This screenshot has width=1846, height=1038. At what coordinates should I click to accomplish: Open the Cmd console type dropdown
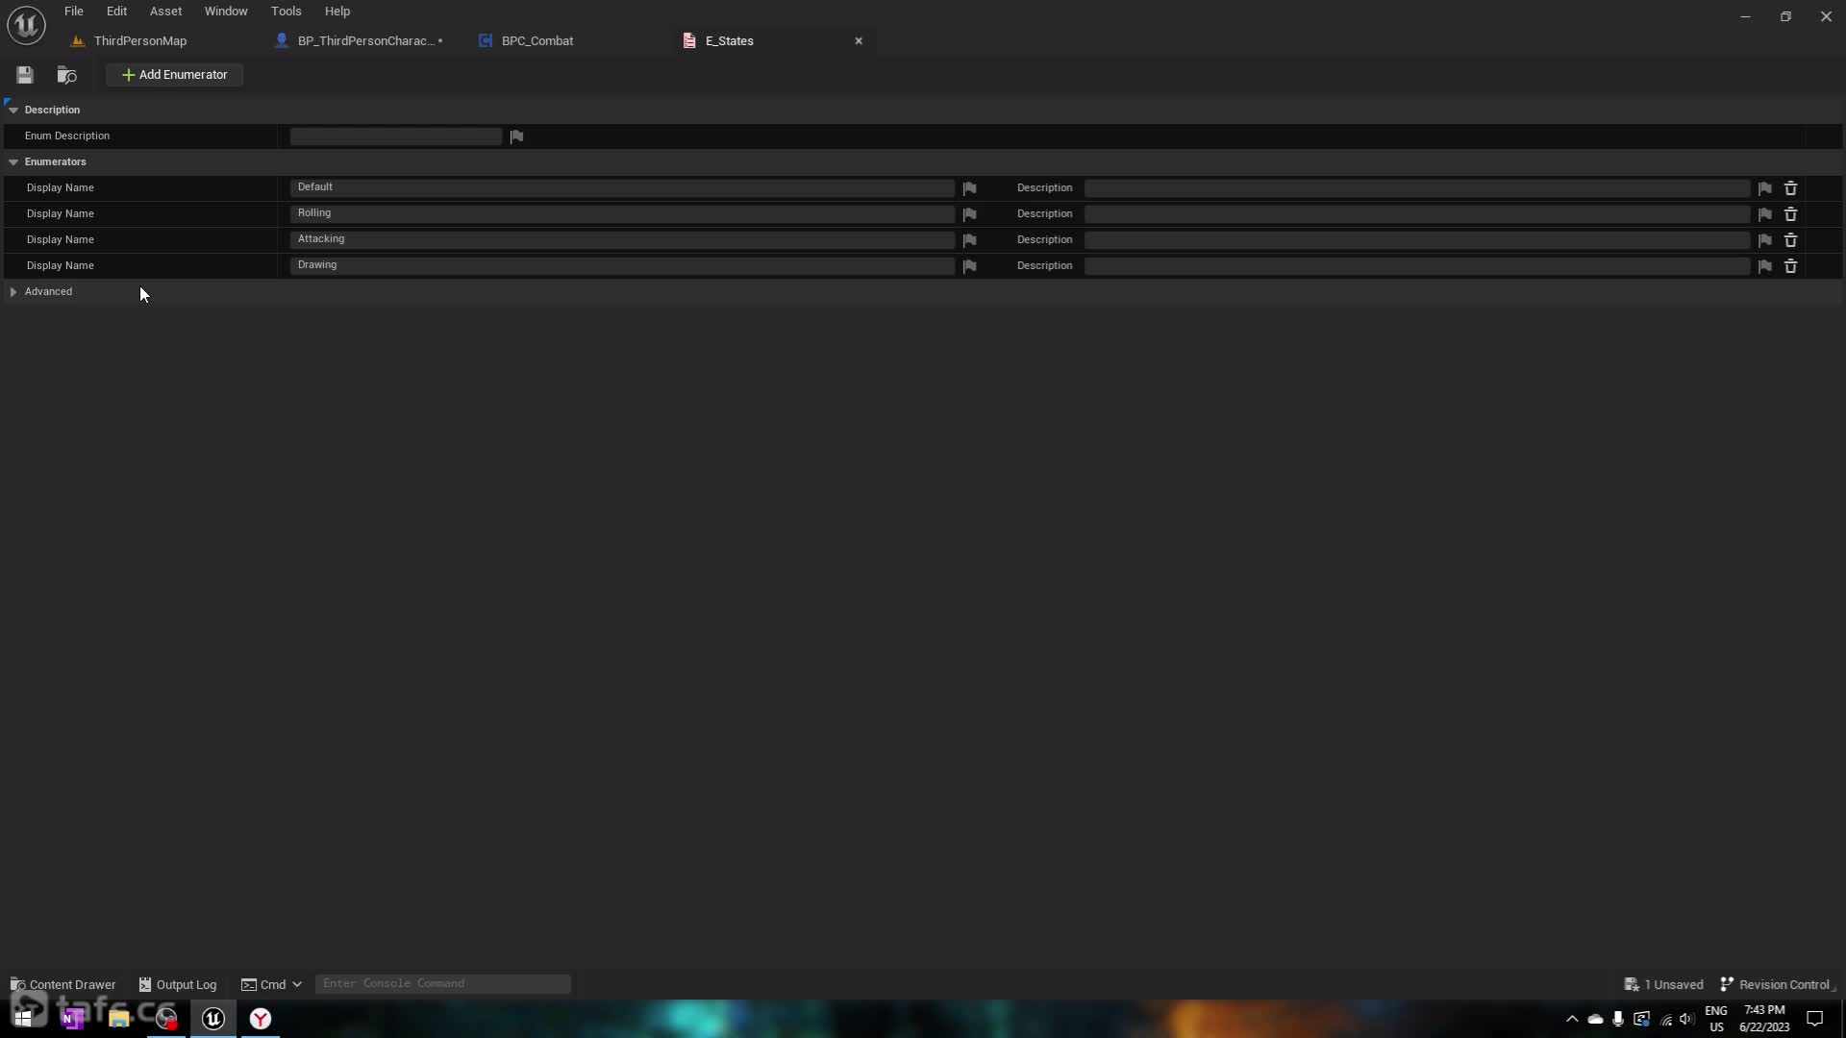click(272, 984)
